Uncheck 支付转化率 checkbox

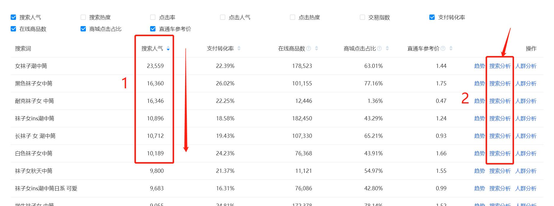point(432,17)
